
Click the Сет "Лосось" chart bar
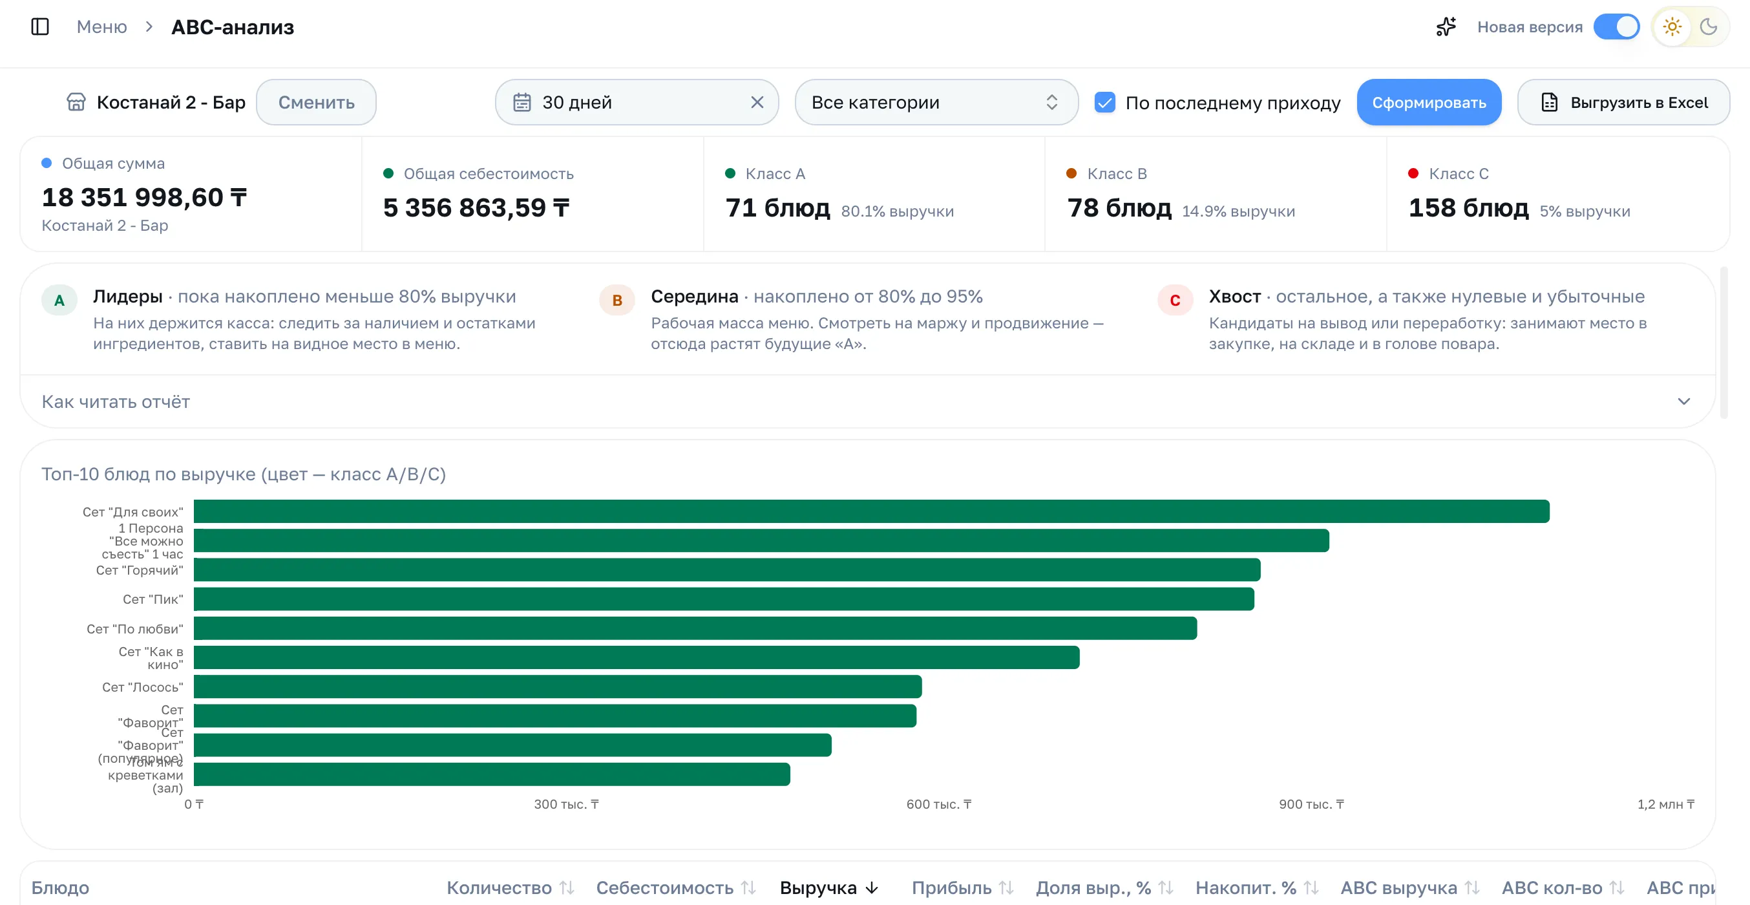tap(558, 687)
